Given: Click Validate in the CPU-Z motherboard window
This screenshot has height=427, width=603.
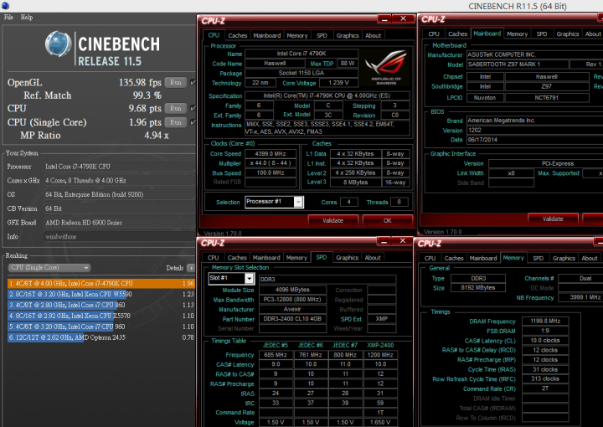Looking at the screenshot, I should pos(553,219).
